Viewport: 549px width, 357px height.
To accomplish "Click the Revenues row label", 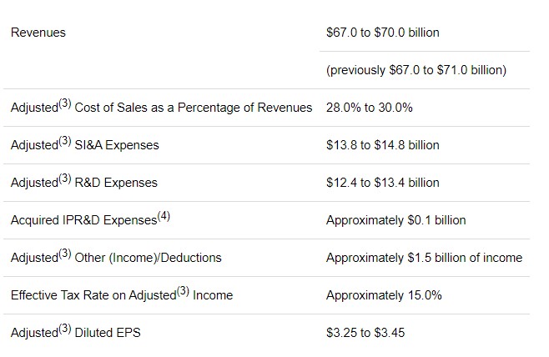I will tap(38, 33).
